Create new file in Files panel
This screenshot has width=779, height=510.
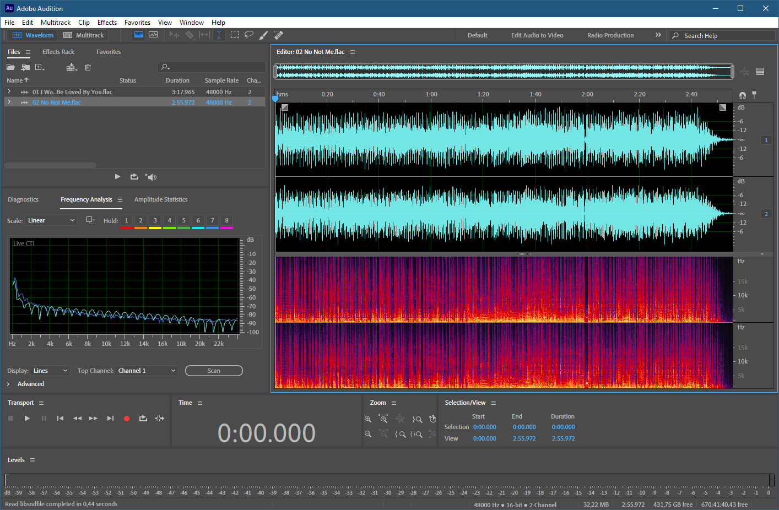40,67
